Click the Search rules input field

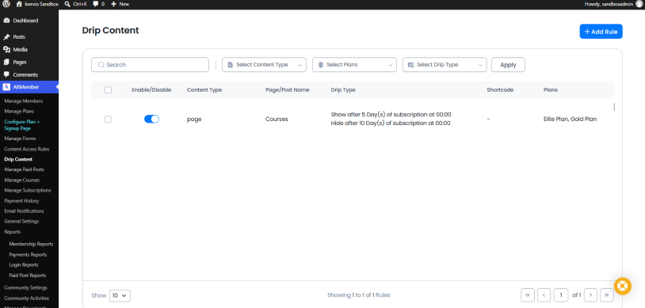150,65
